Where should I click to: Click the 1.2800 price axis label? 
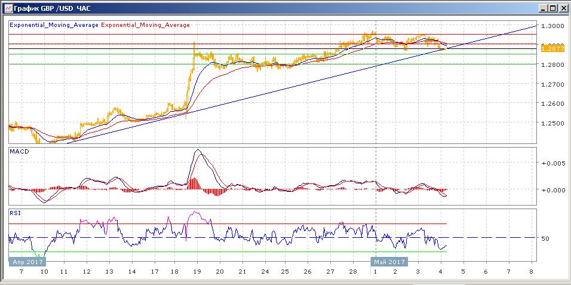pos(551,65)
